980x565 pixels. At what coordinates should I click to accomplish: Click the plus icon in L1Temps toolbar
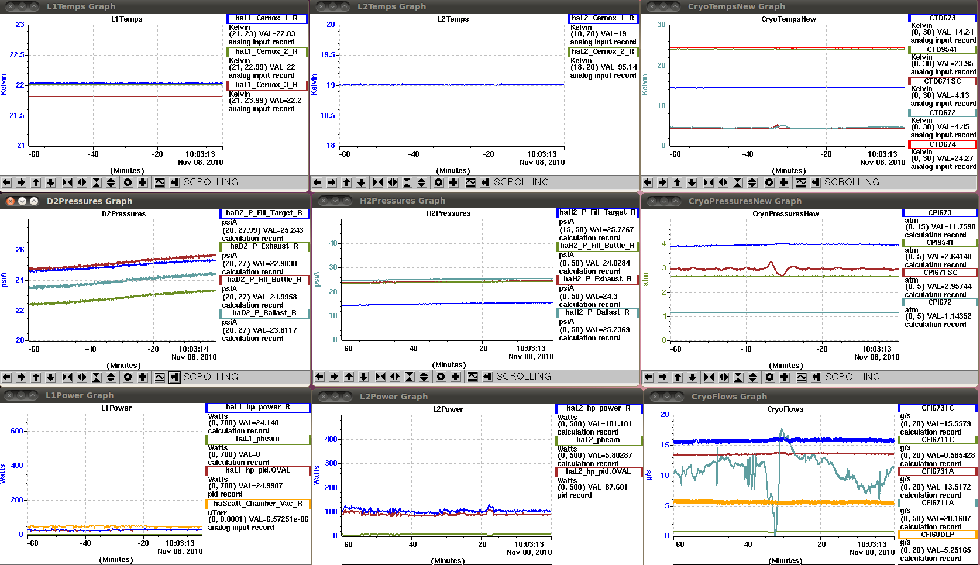click(x=142, y=182)
